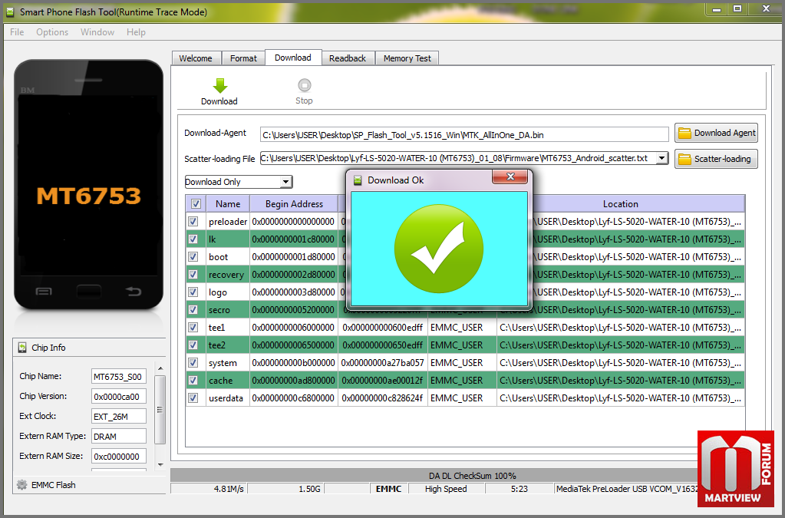Click Chip Info scrollbar down arrow
The width and height of the screenshot is (785, 518).
[160, 464]
